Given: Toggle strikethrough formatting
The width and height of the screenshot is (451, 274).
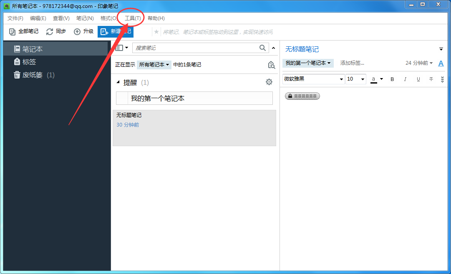Looking at the screenshot, I should (431, 79).
